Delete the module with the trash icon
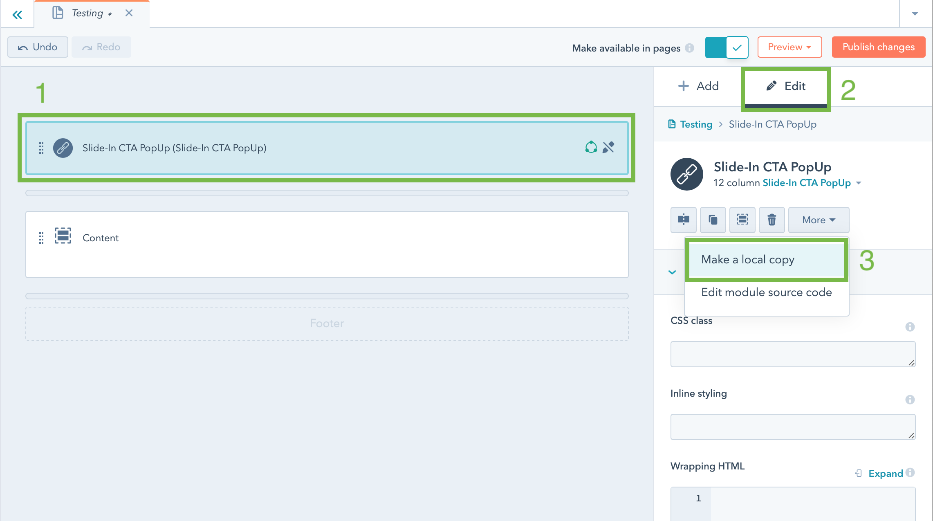This screenshot has height=521, width=933. pos(772,220)
